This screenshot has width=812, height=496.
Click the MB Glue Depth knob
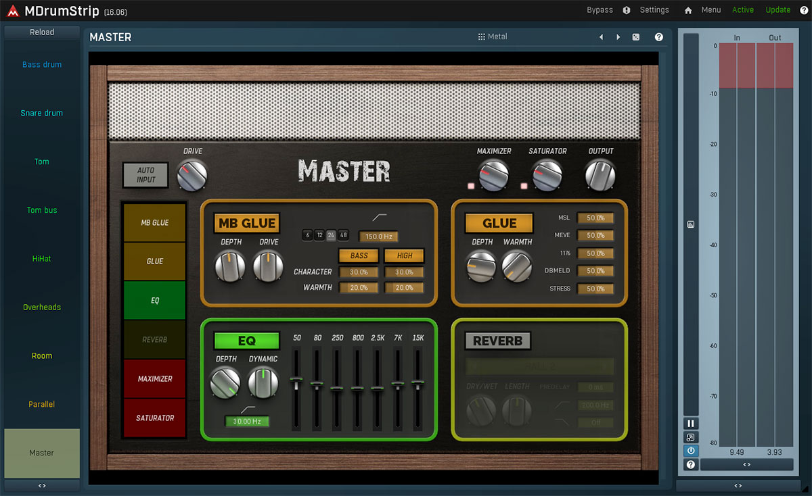tap(230, 266)
